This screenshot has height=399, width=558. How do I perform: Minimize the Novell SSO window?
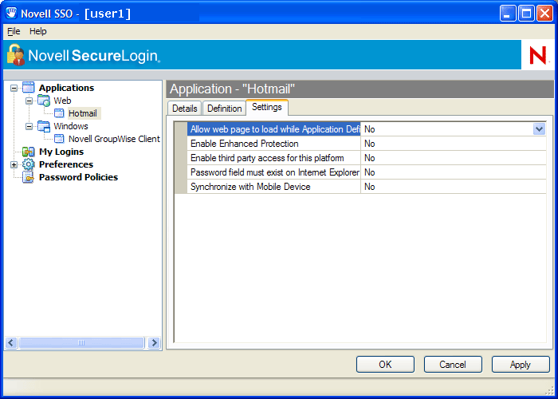pyautogui.click(x=508, y=14)
